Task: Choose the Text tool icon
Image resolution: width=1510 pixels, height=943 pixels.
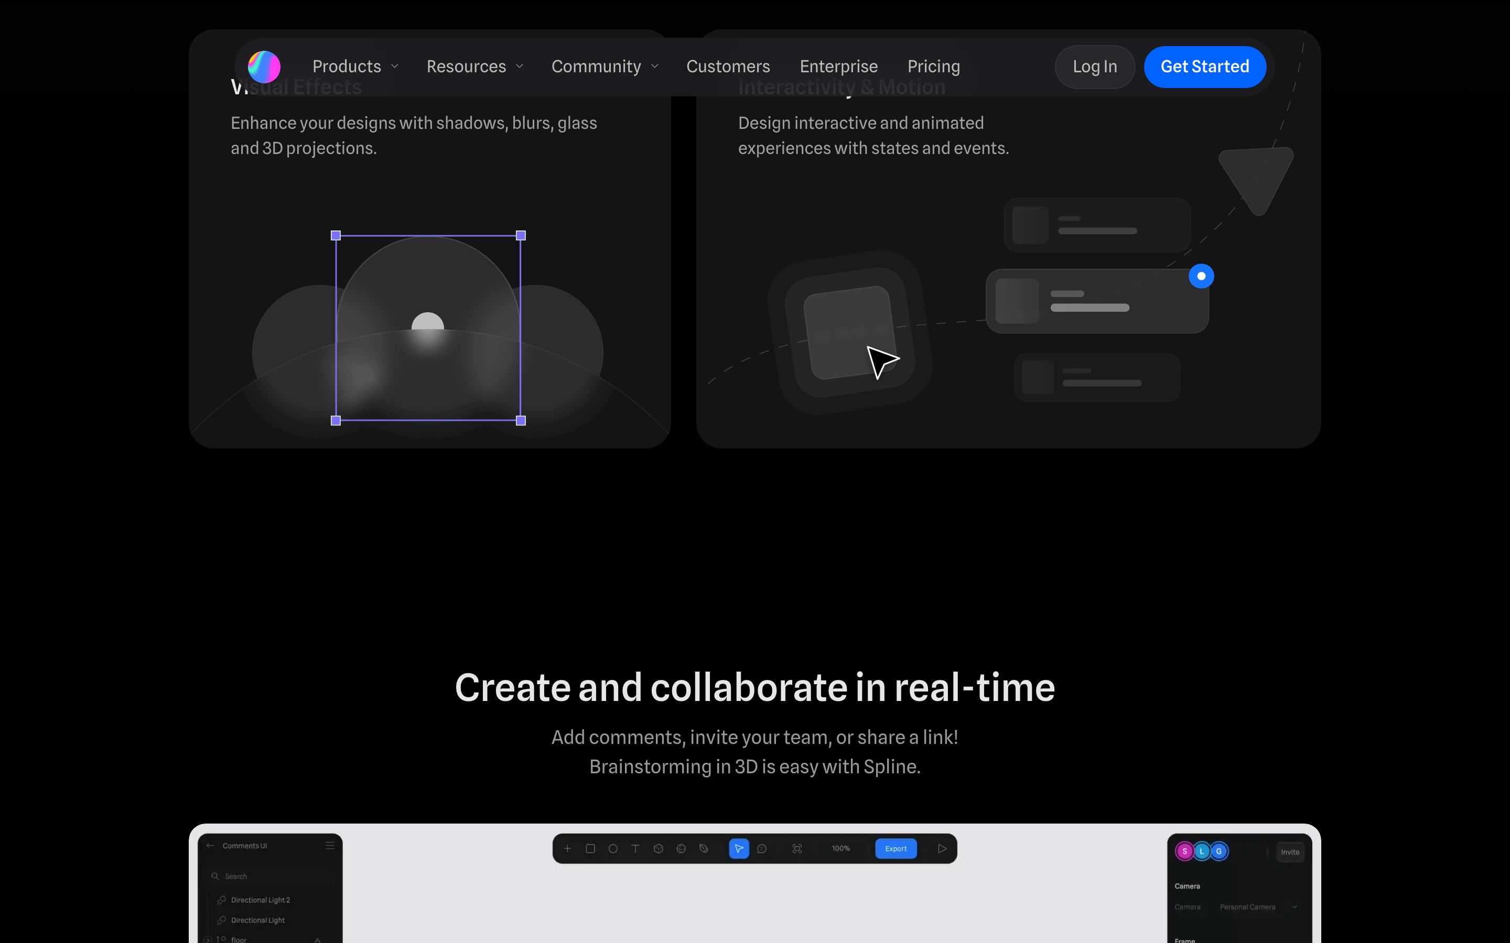Action: click(x=635, y=848)
